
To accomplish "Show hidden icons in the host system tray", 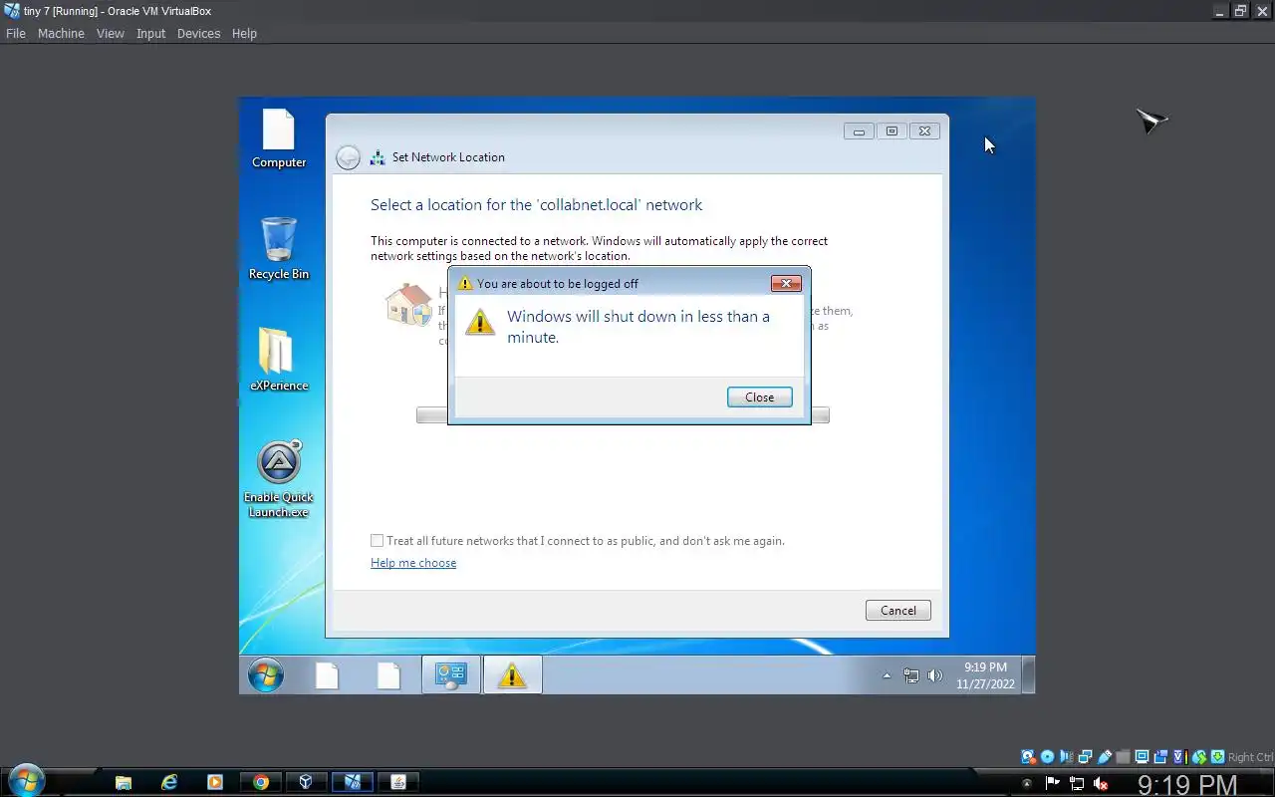I will [1027, 783].
